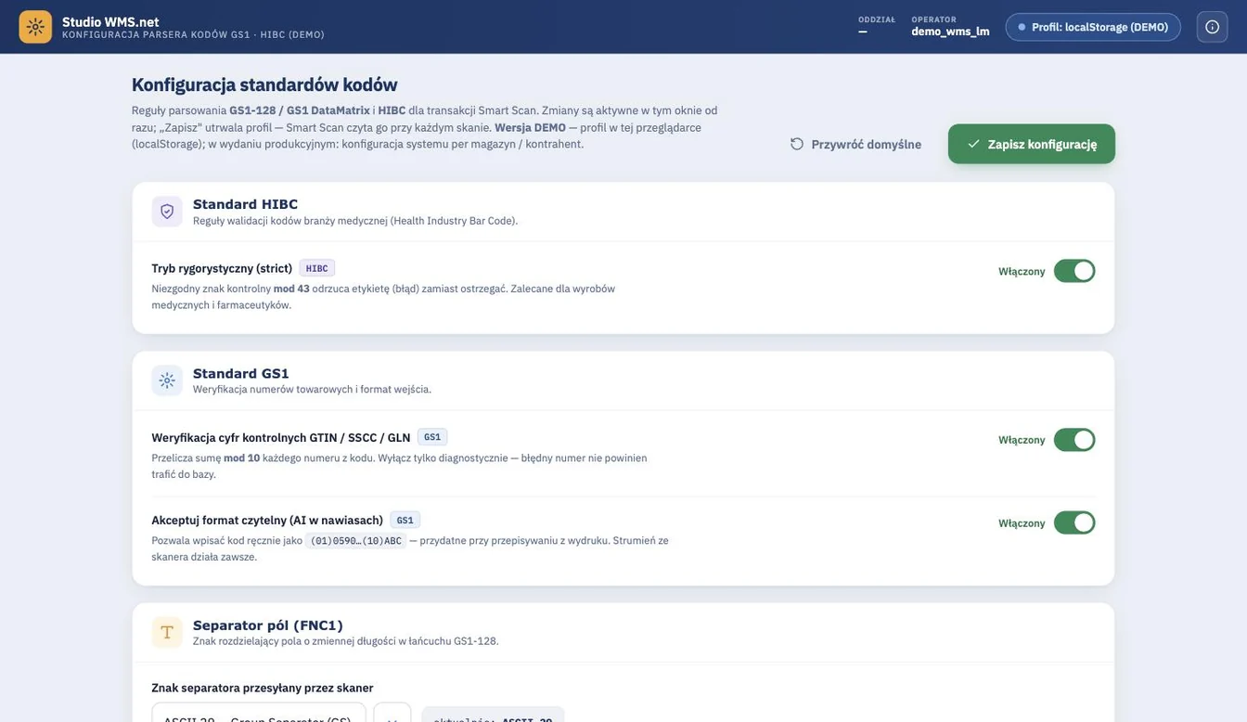
Task: Click the shield icon of Standard HIBC
Action: click(x=167, y=212)
